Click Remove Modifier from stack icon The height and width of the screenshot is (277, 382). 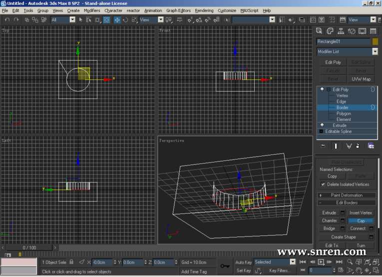[x=358, y=146]
